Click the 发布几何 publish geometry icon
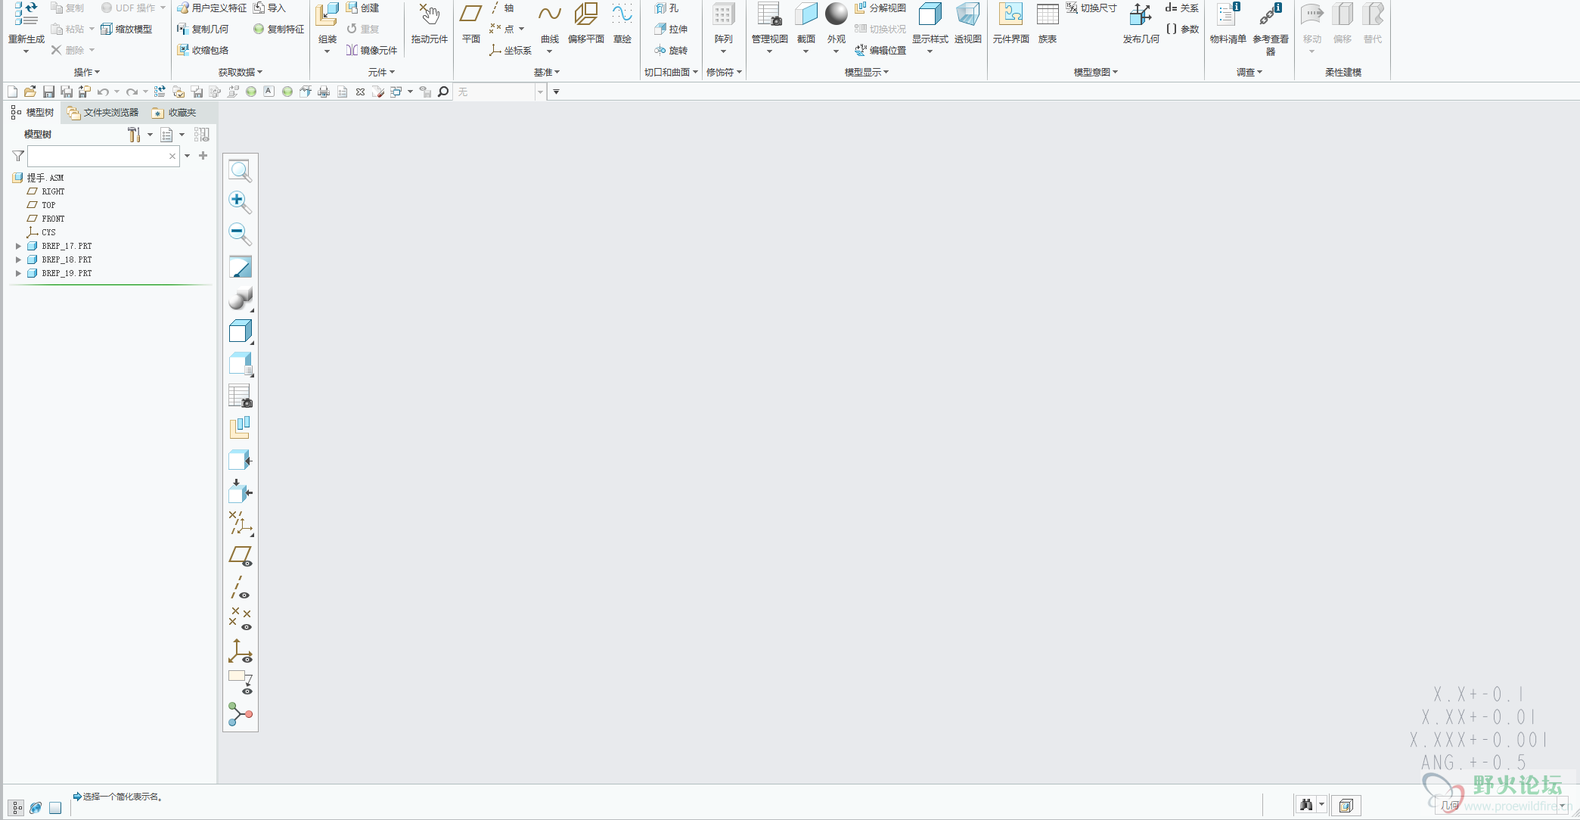Viewport: 1580px width, 820px height. coord(1141,14)
